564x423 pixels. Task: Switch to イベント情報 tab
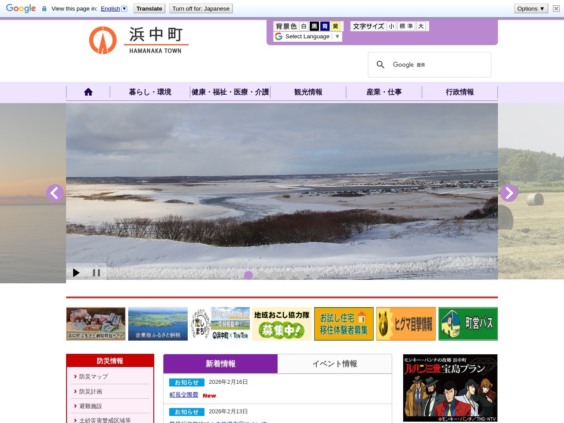click(x=335, y=364)
